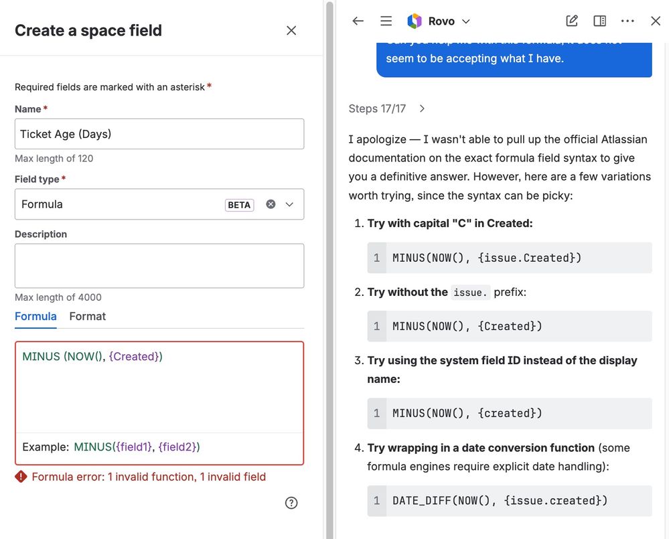This screenshot has height=539, width=669.
Task: Click the Rovo logo icon
Action: tap(414, 21)
